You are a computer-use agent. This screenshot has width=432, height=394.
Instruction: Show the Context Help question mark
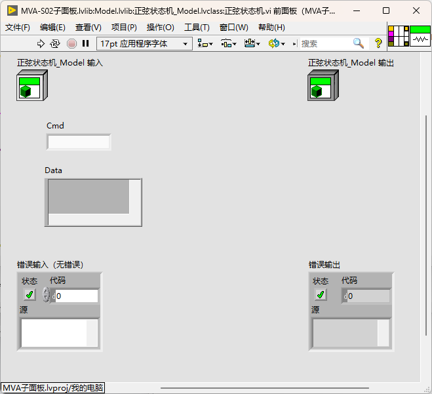378,43
